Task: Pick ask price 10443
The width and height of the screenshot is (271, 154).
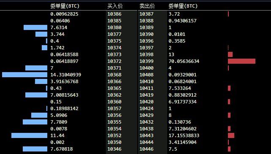Action: tap(146, 135)
